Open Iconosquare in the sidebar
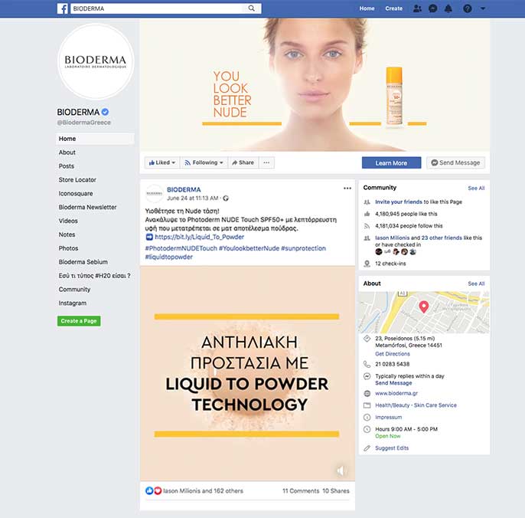Image resolution: width=525 pixels, height=518 pixels. coord(76,194)
